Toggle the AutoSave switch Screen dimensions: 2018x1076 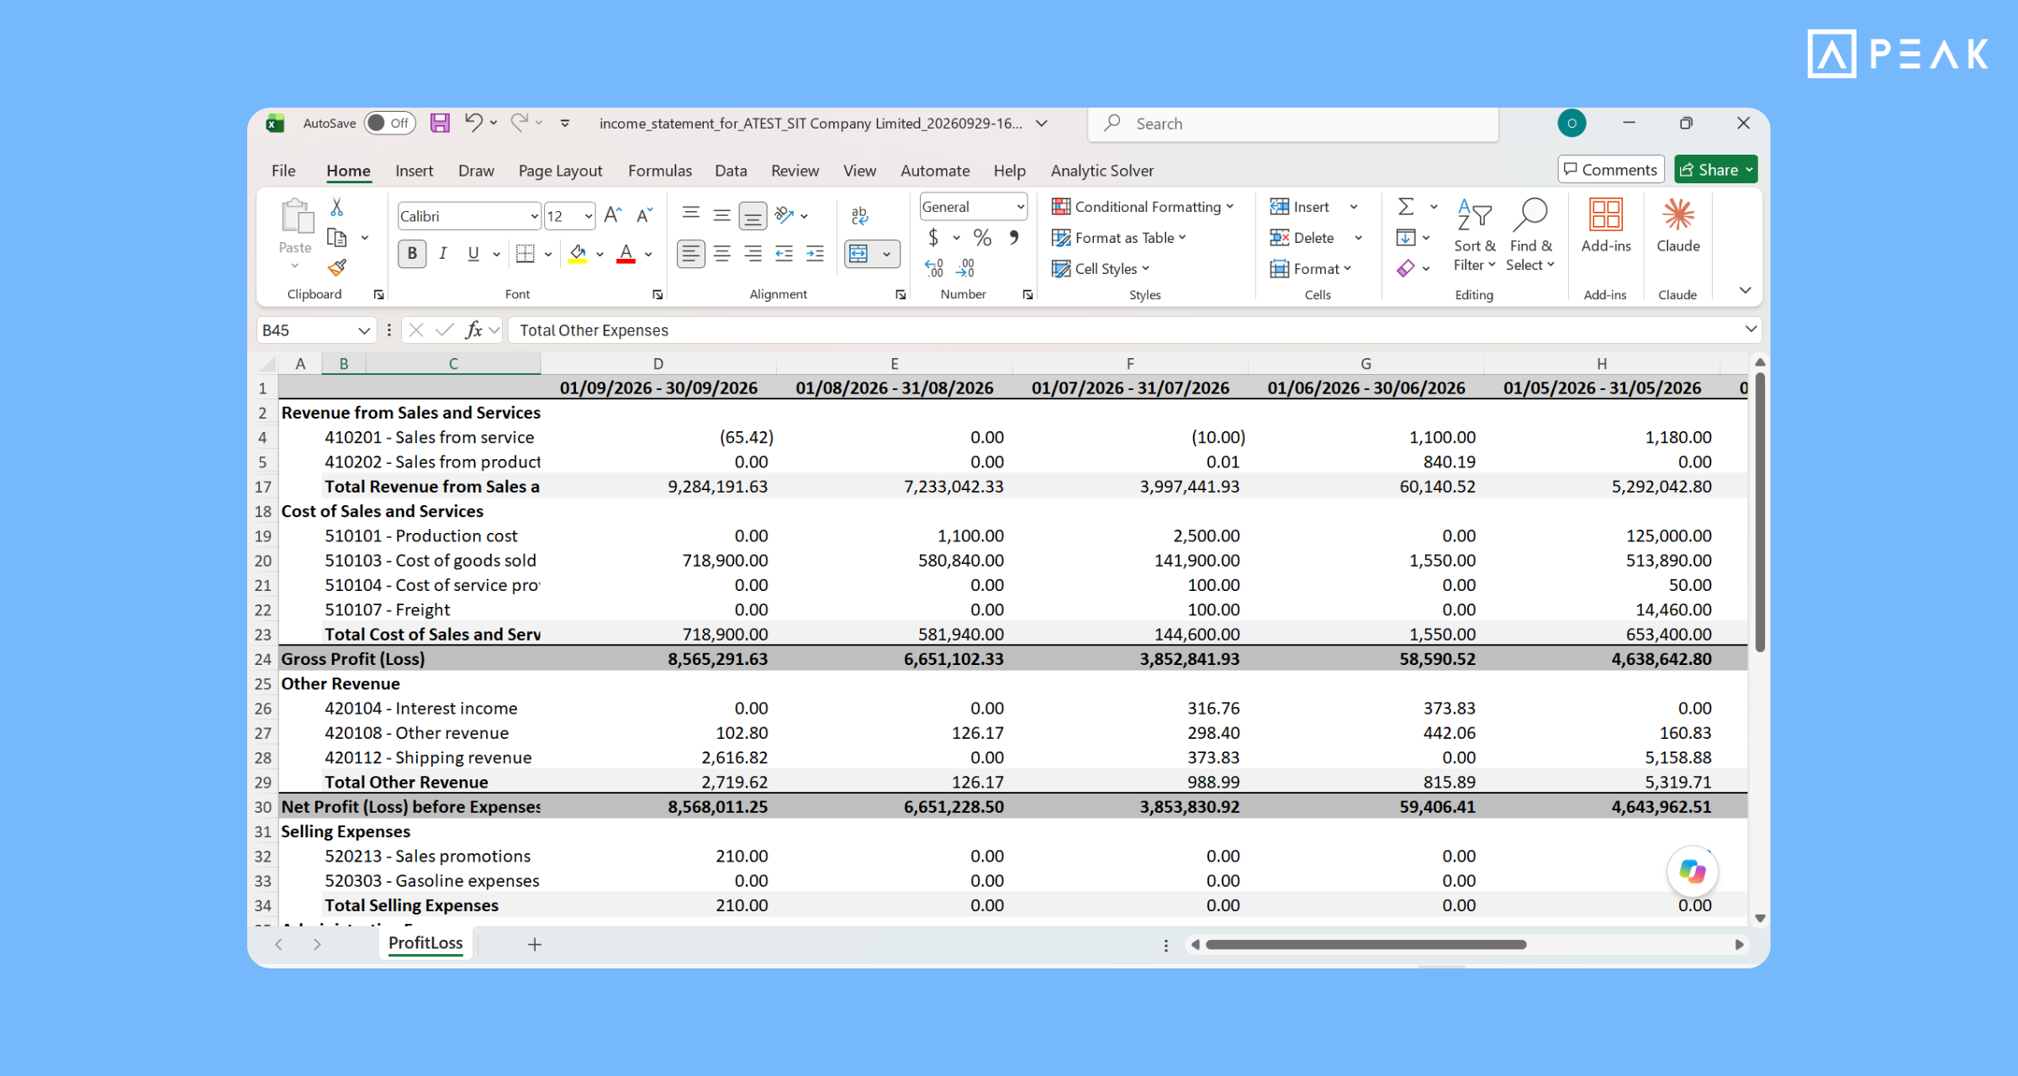[x=389, y=123]
